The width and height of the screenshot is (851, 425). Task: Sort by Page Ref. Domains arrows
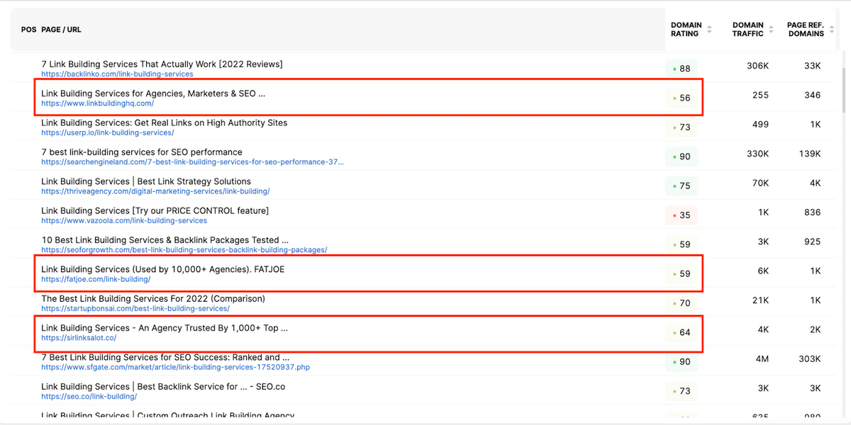pyautogui.click(x=830, y=29)
